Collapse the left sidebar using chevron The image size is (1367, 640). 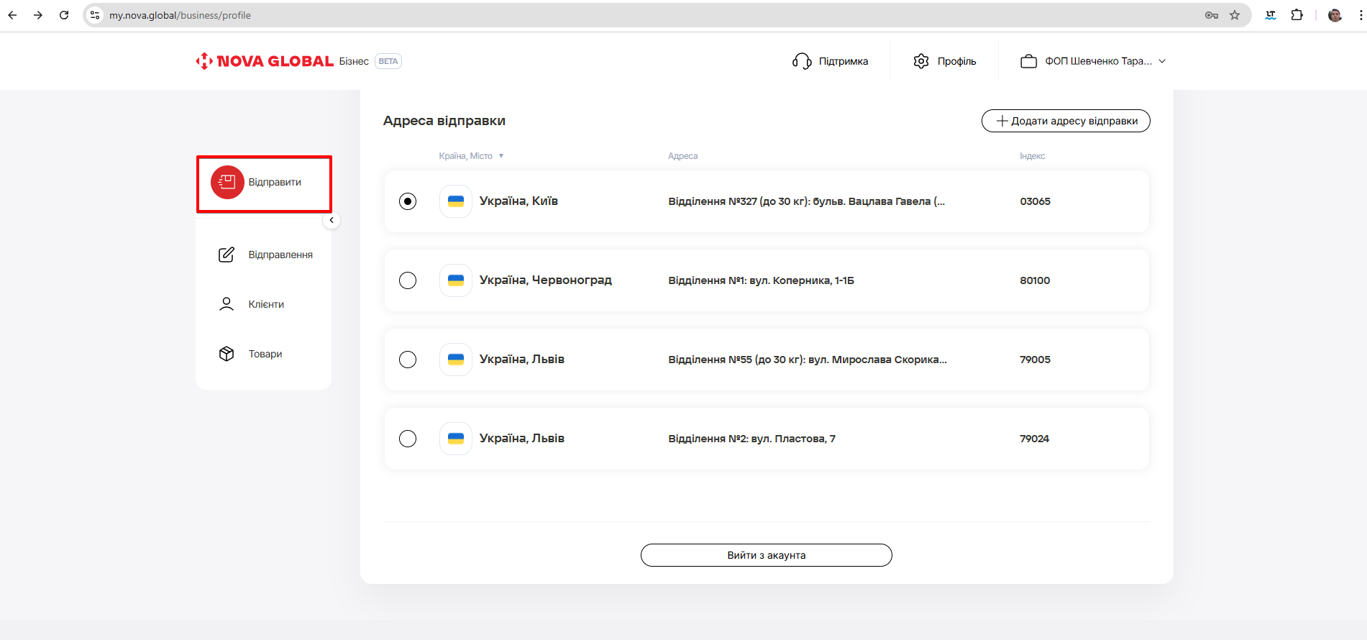332,220
